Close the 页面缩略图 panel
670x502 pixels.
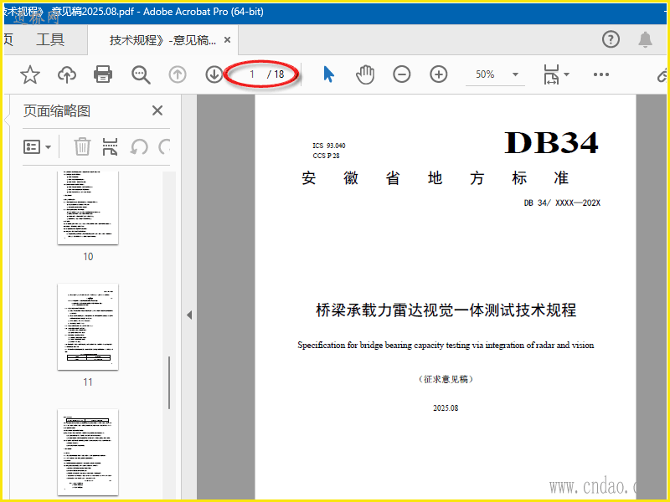pos(157,110)
